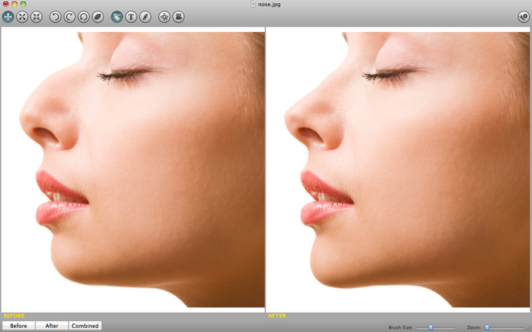Click the video camera icon
Screen dimensions: 532x332
(x=178, y=17)
